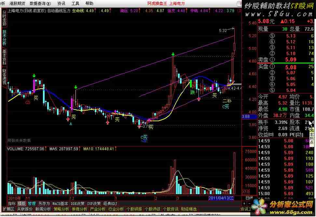Switch to 财务透视 side tab
The width and height of the screenshot is (316, 217).
pos(4,77)
